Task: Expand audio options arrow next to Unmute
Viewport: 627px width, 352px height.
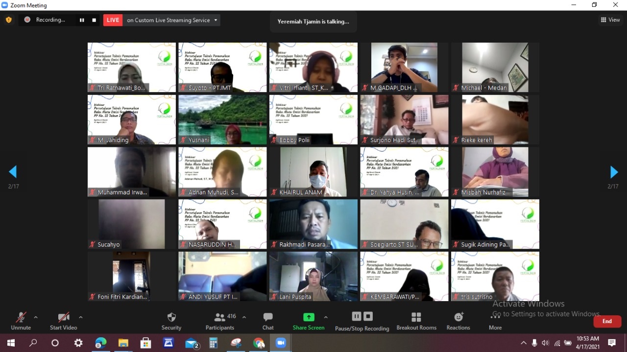Action: [36, 317]
